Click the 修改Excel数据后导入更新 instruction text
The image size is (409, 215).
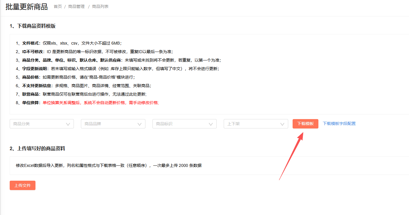(109, 165)
